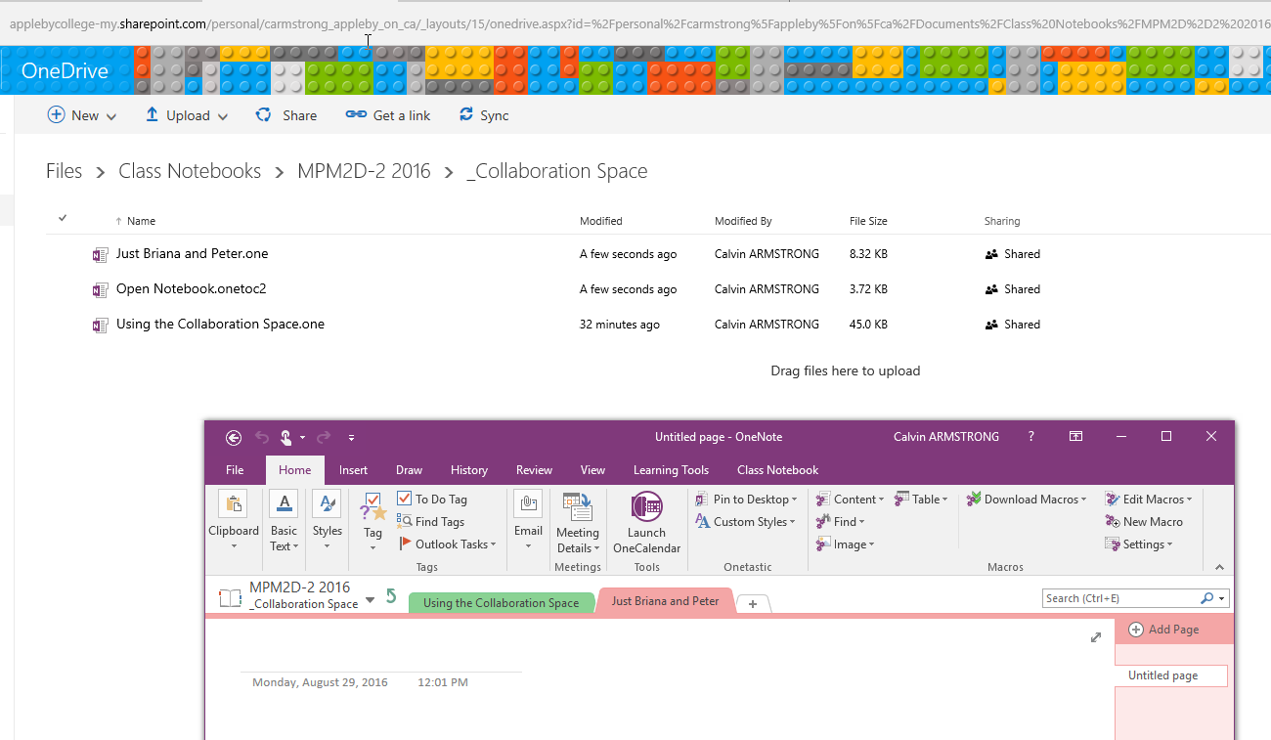
Task: Click the Sync icon in OneDrive toolbar
Action: [483, 114]
